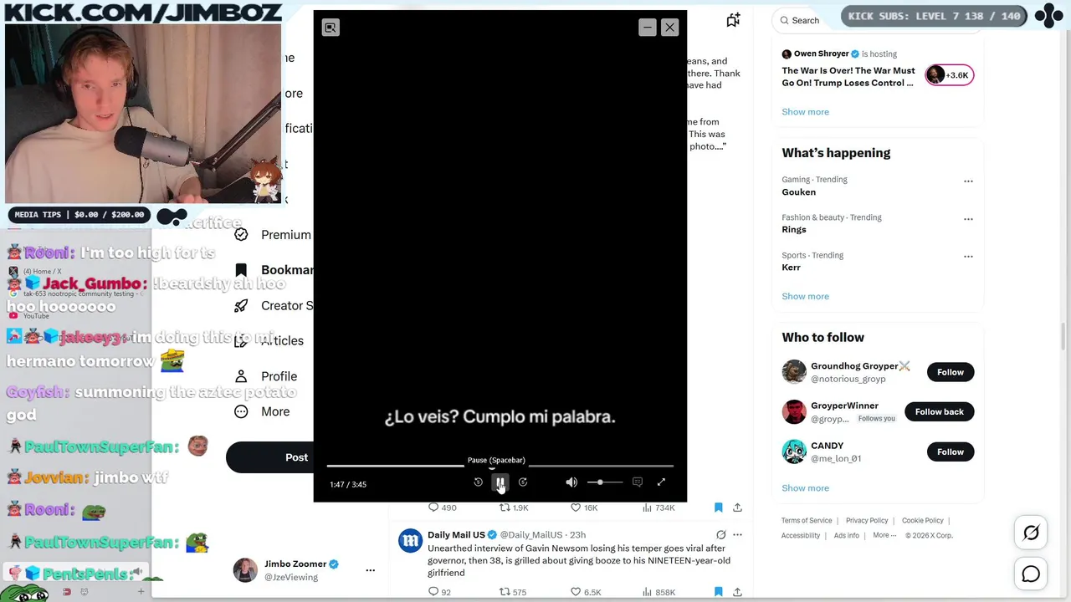Viewport: 1071px width, 602px height.
Task: Open options for Gouken trend
Action: 968,181
